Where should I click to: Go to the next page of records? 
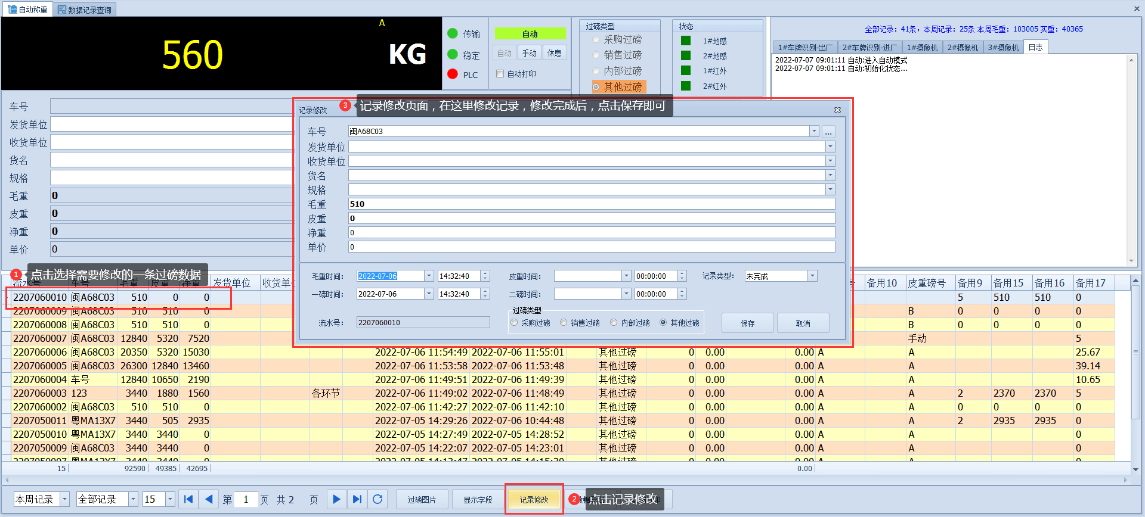coord(336,499)
